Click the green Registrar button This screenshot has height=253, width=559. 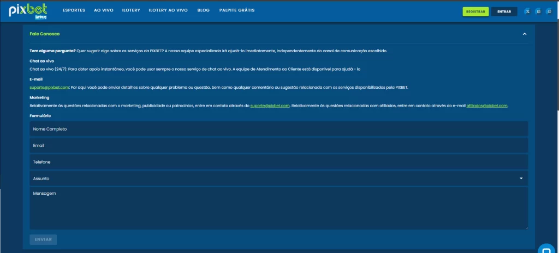(x=475, y=12)
